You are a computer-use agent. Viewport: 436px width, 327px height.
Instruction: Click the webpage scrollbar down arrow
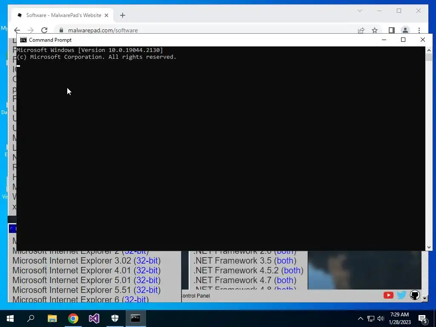425,298
